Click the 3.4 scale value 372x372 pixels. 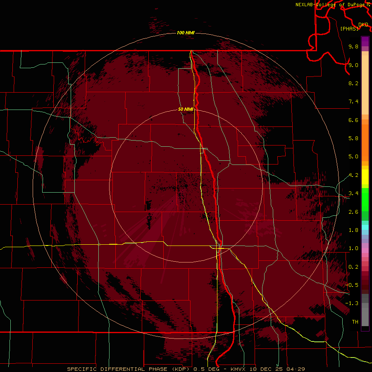pyautogui.click(x=353, y=193)
